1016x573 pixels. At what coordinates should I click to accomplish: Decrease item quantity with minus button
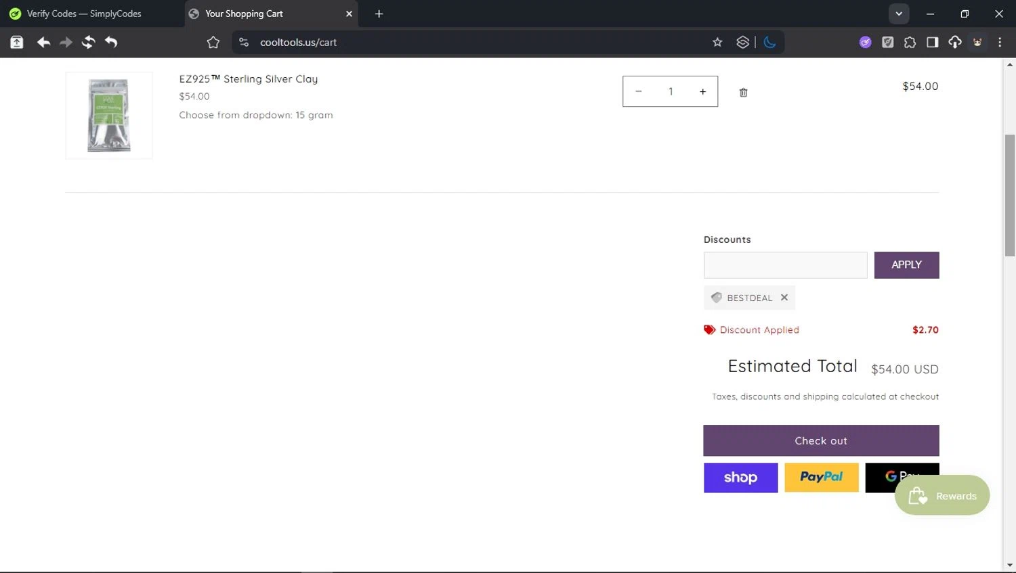[638, 91]
